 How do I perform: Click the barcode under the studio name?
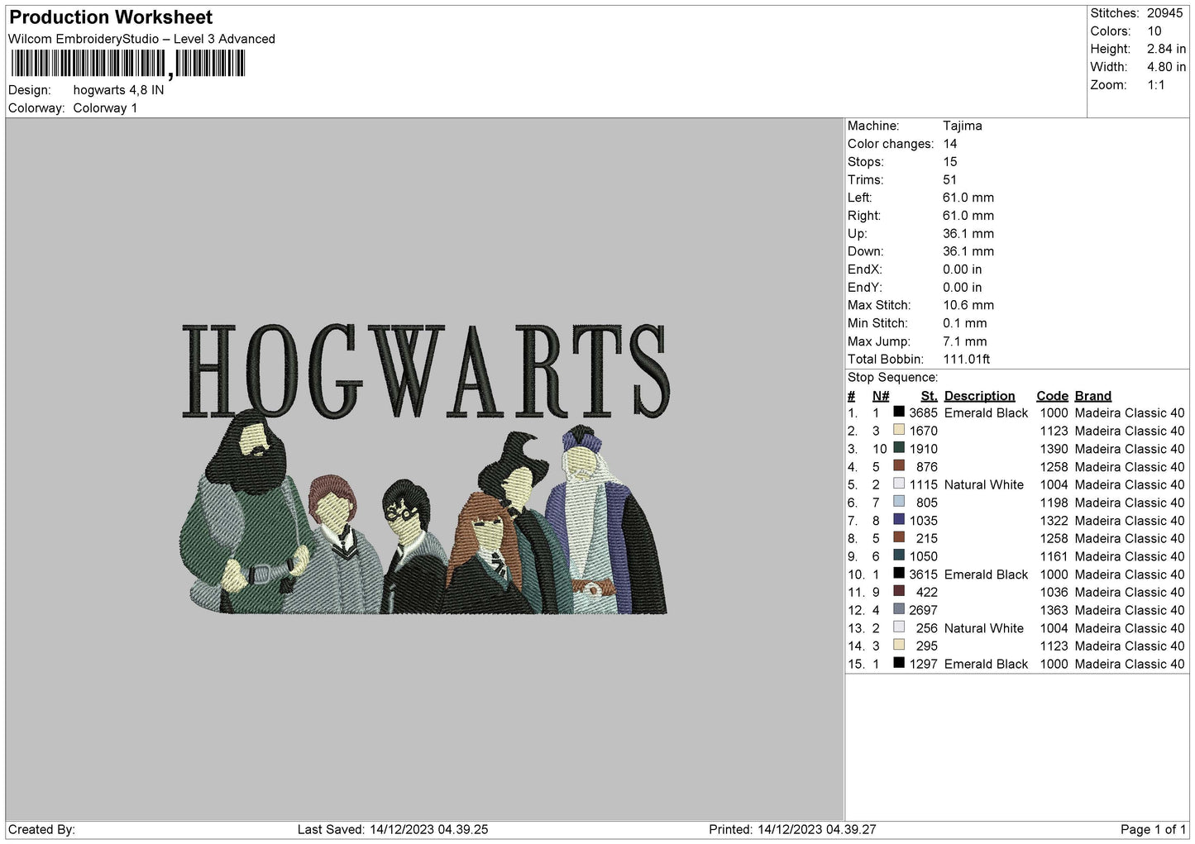click(128, 64)
